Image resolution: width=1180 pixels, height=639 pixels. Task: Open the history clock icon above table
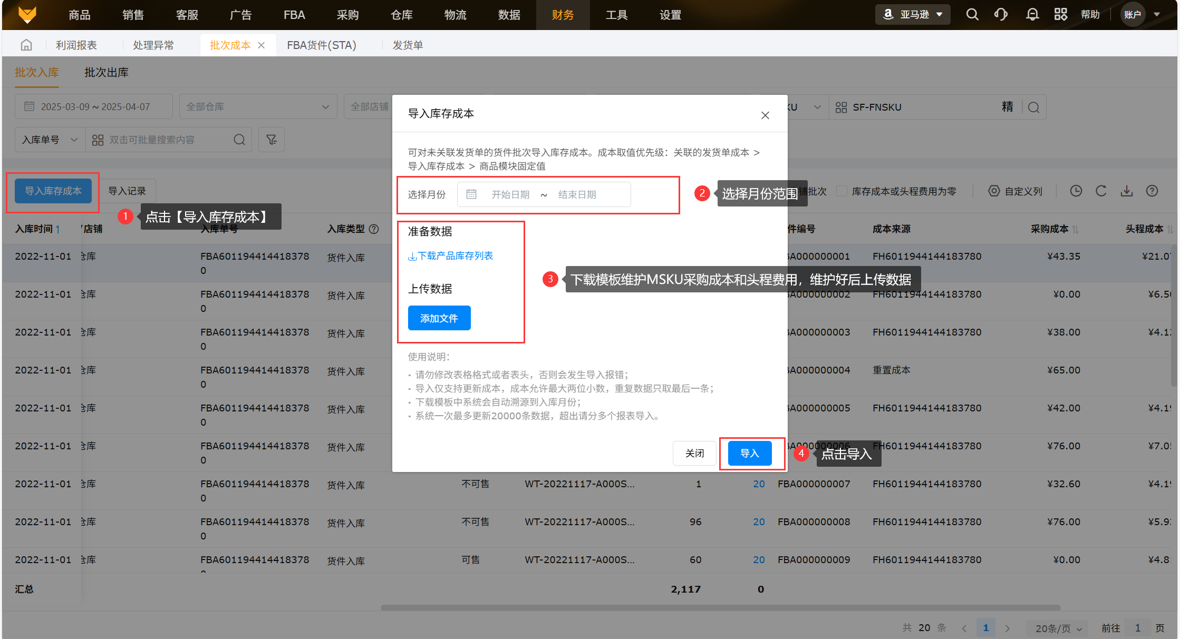1076,191
